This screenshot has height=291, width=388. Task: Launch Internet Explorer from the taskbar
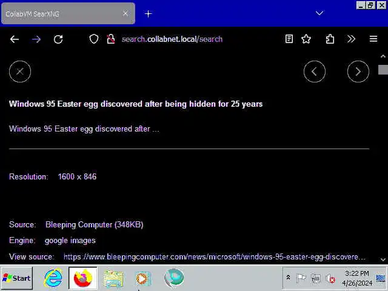[53, 278]
